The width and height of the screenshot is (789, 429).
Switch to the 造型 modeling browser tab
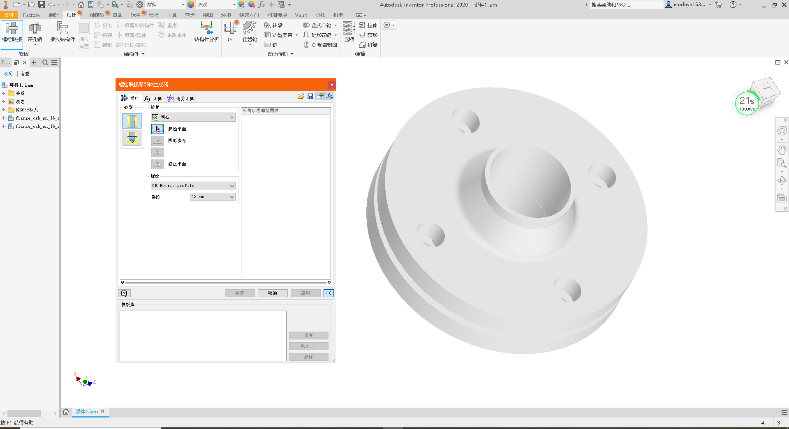[x=25, y=74]
